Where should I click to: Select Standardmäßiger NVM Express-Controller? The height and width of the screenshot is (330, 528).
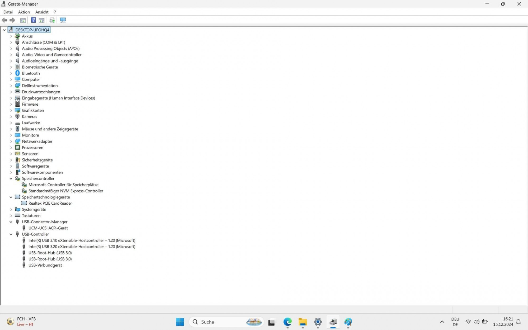pyautogui.click(x=66, y=191)
